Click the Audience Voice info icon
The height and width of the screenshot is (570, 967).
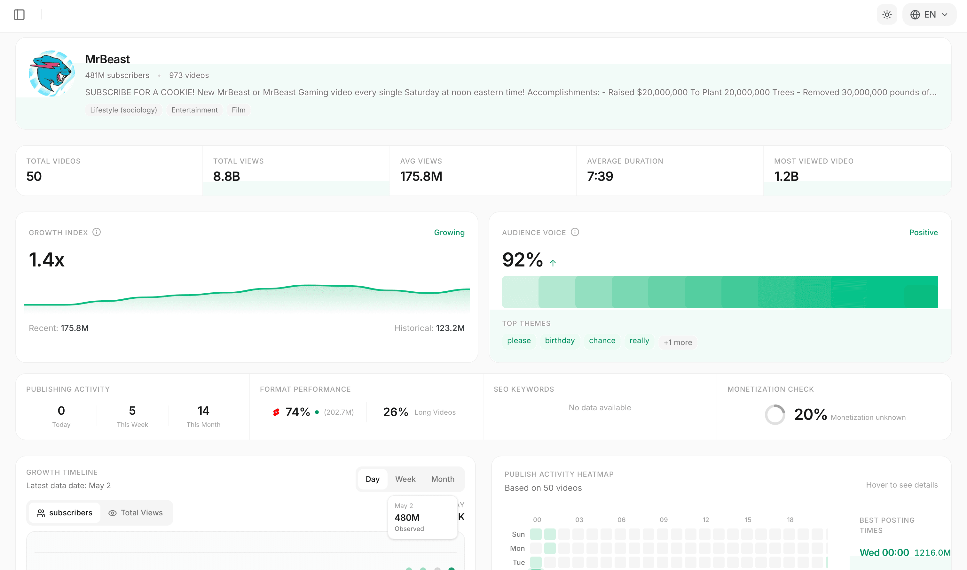pyautogui.click(x=575, y=232)
